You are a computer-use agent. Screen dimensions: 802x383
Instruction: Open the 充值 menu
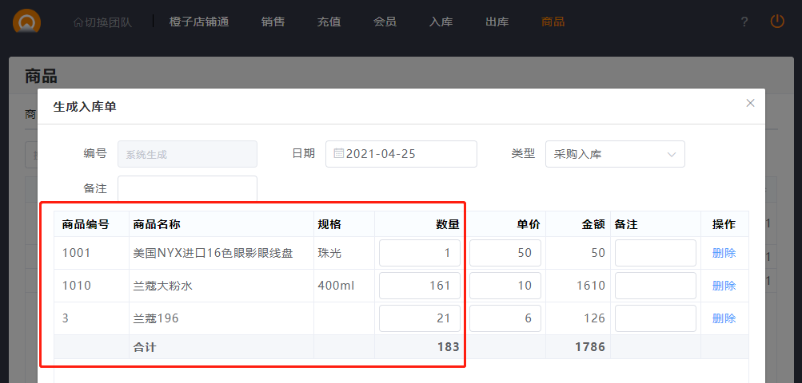click(x=329, y=22)
